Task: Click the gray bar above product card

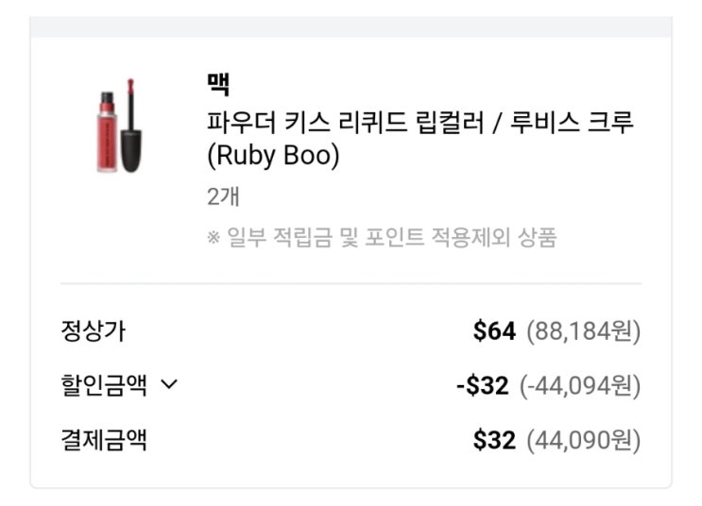Action: [351, 25]
